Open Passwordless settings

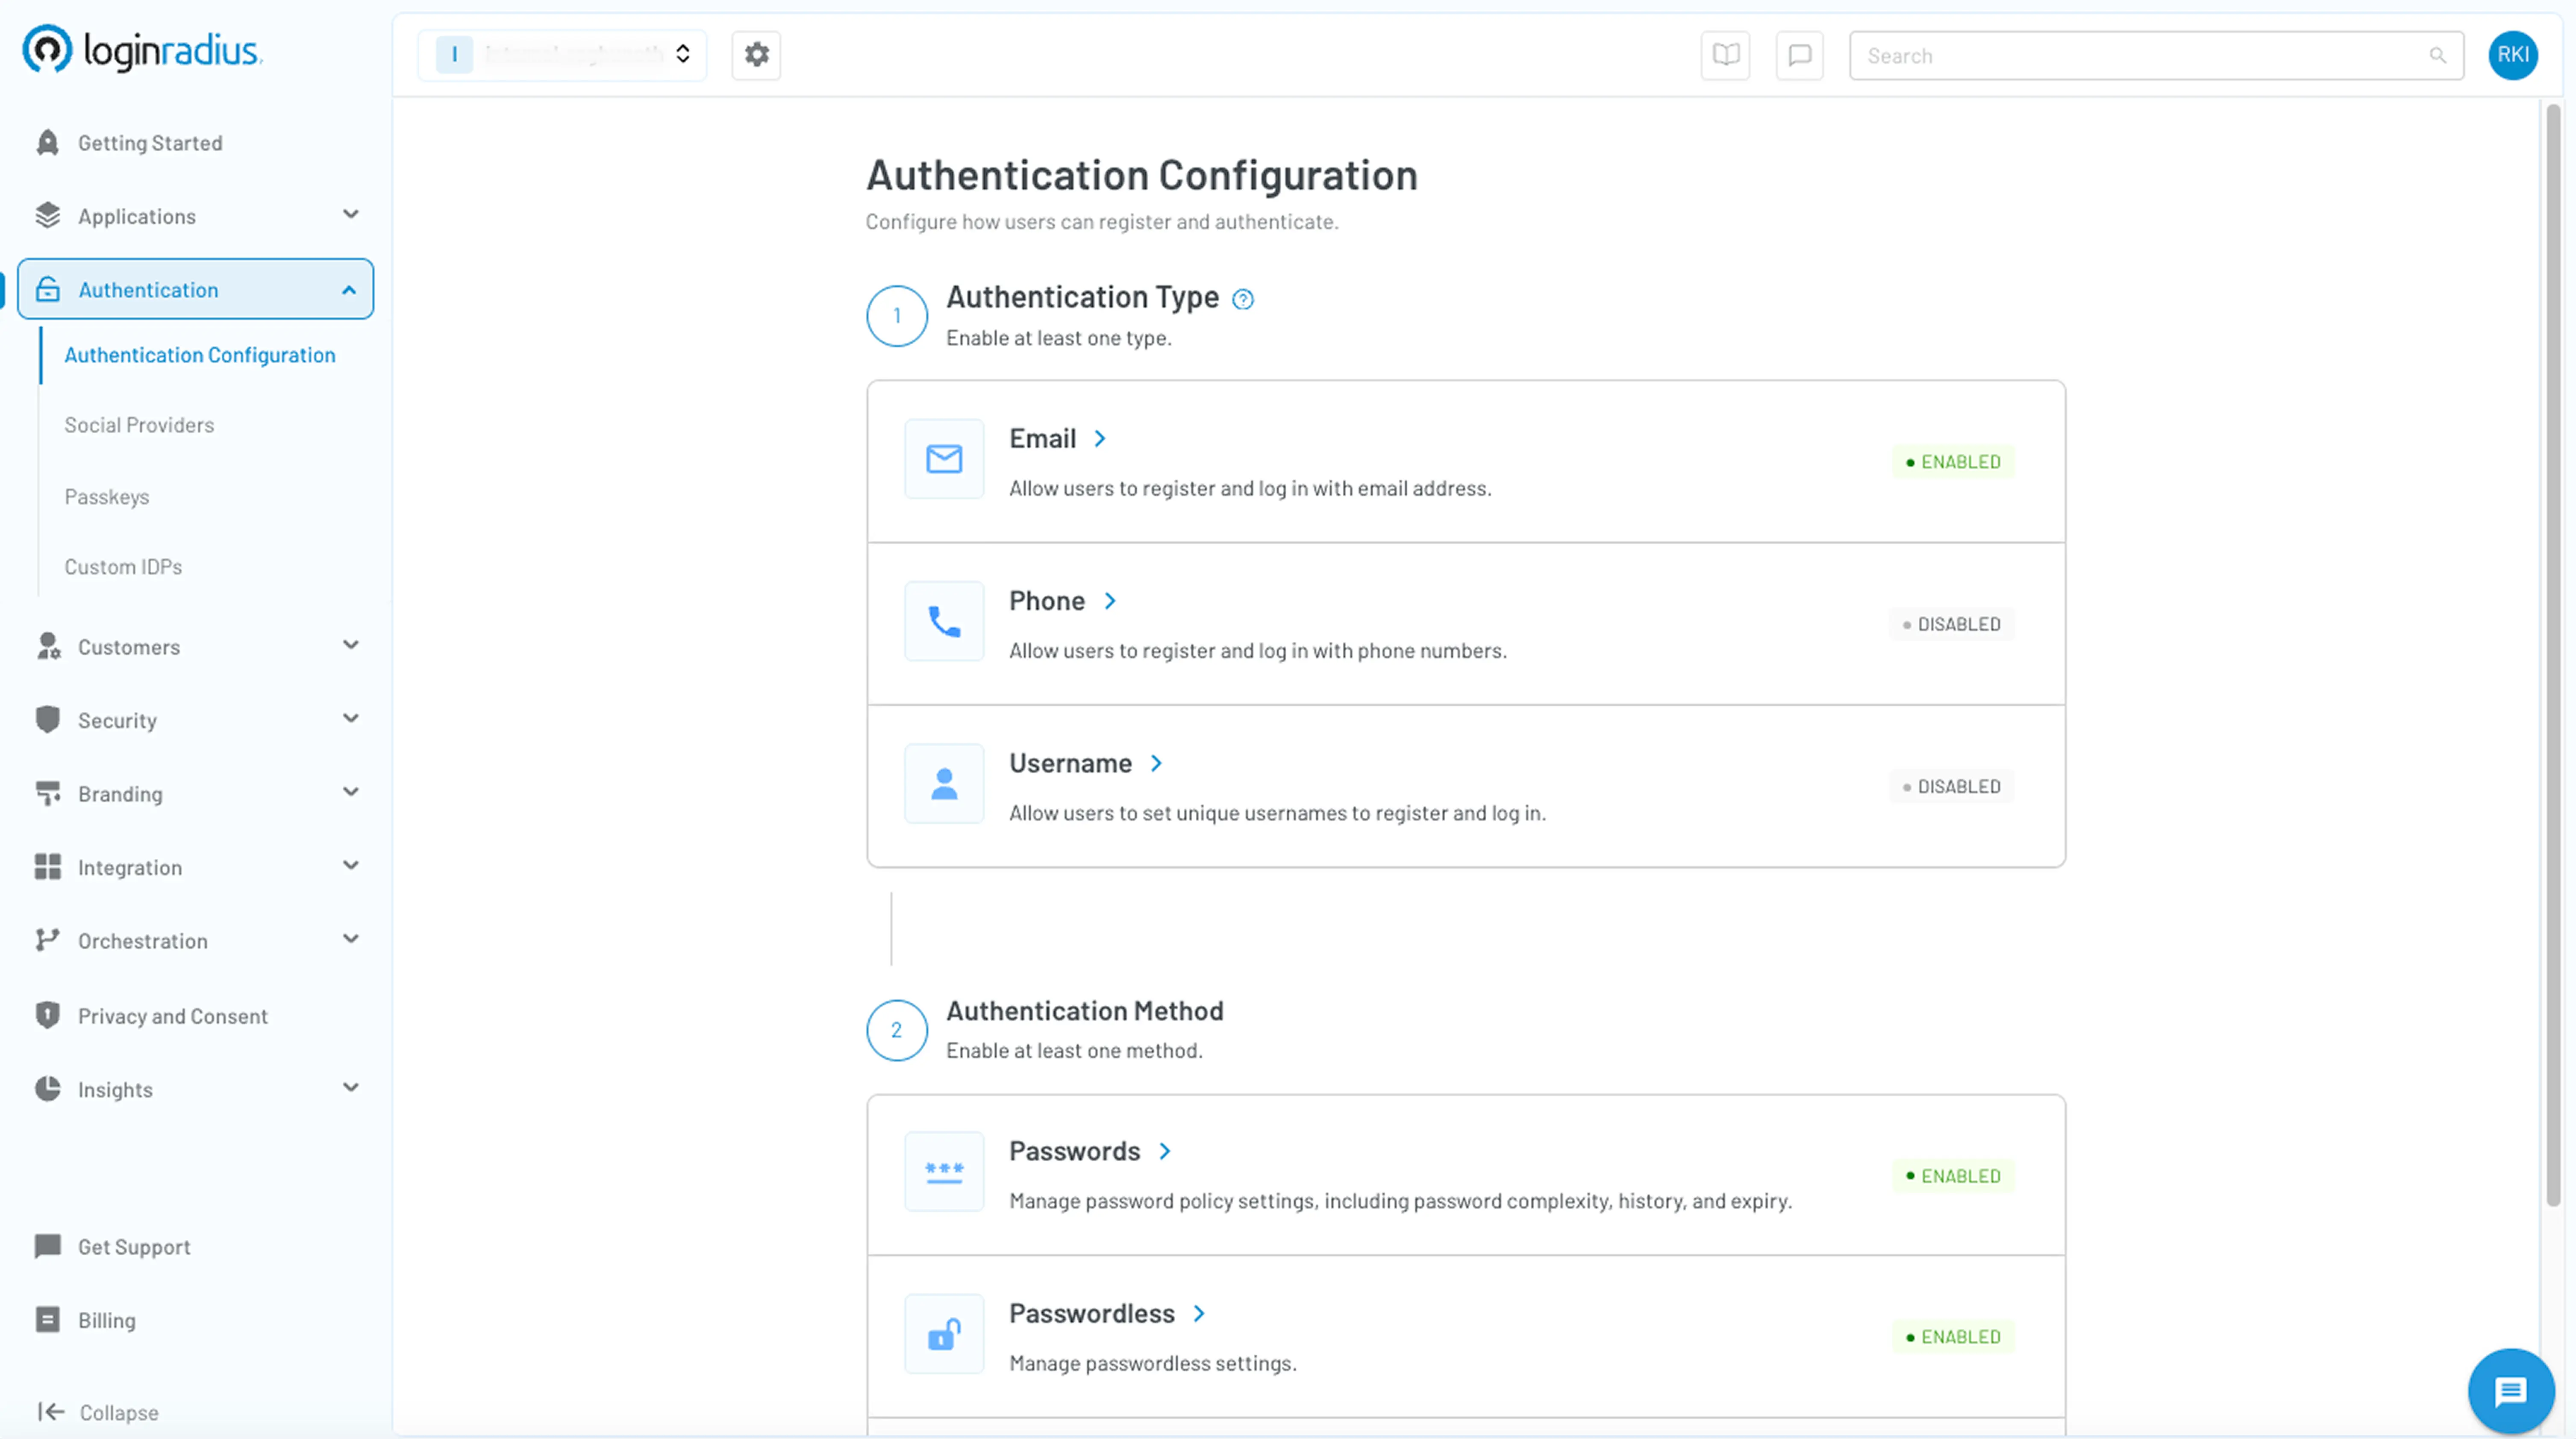pyautogui.click(x=1092, y=1313)
